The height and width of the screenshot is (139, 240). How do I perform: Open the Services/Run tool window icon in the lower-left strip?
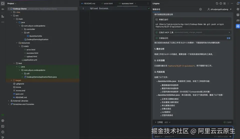[x=3, y=121]
